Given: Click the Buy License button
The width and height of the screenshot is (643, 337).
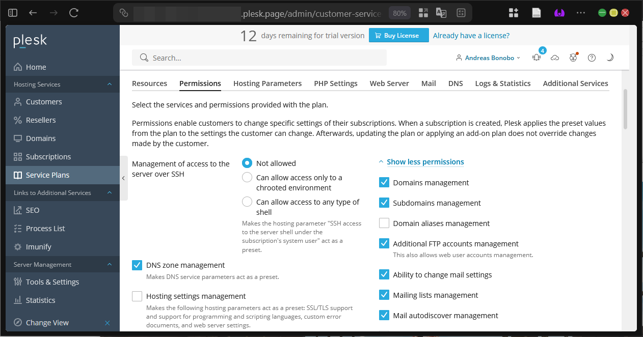Looking at the screenshot, I should (398, 36).
